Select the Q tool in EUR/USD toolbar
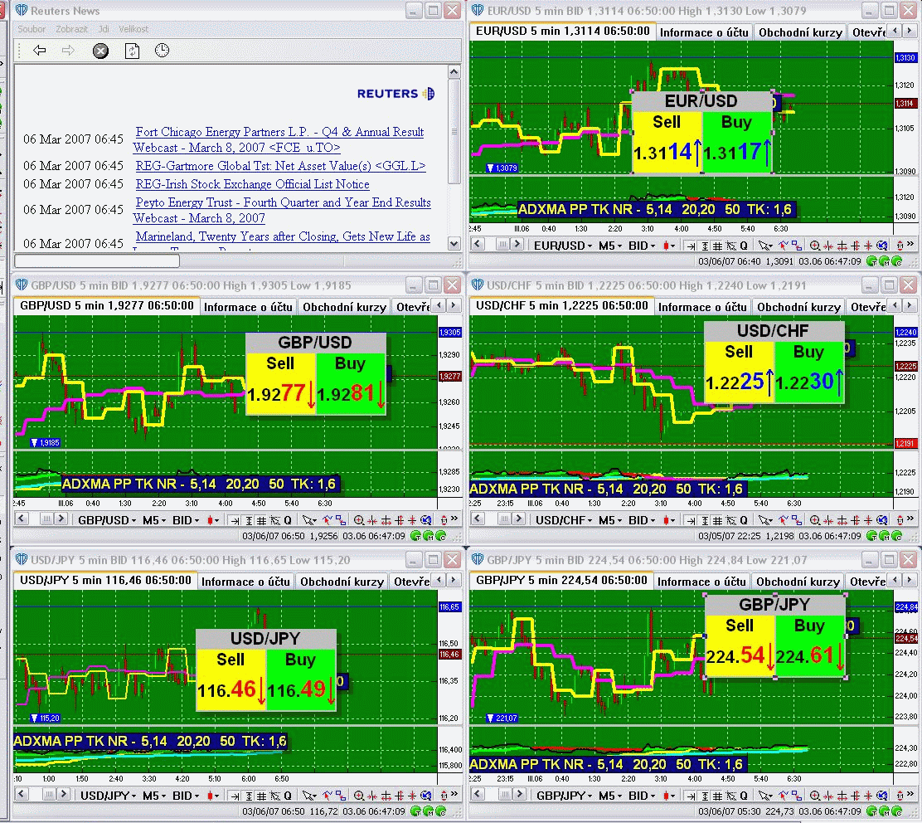Screen dimensions: 922x823 tap(743, 246)
